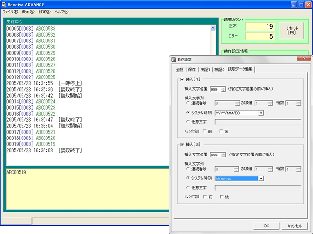The height and width of the screenshot is (234, 313).
Task: Select 任意文字 radio in 挿入[2]
Action: [188, 187]
